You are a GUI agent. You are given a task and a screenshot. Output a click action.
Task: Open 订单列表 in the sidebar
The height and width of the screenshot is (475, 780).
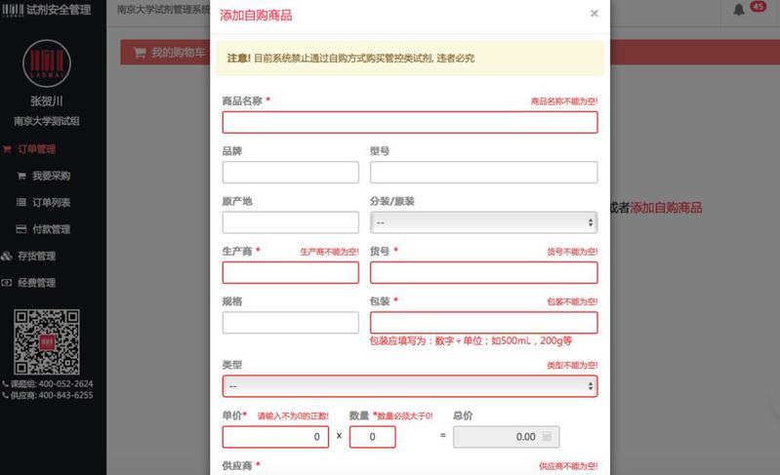[x=51, y=203]
